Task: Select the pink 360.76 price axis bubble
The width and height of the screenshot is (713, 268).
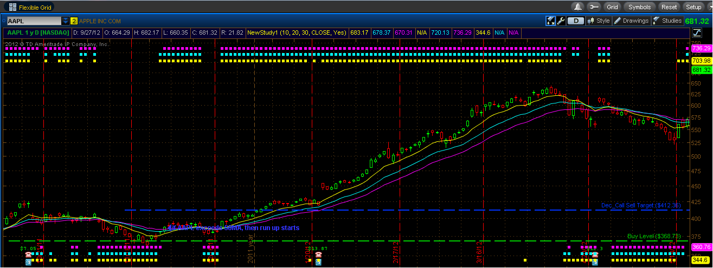Action: point(701,247)
